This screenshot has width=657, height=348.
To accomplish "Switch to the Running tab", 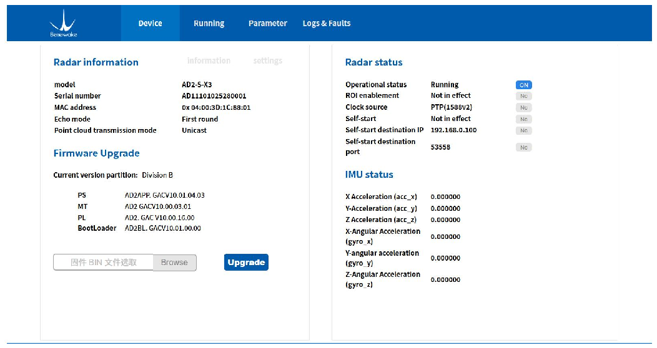I will coord(209,24).
